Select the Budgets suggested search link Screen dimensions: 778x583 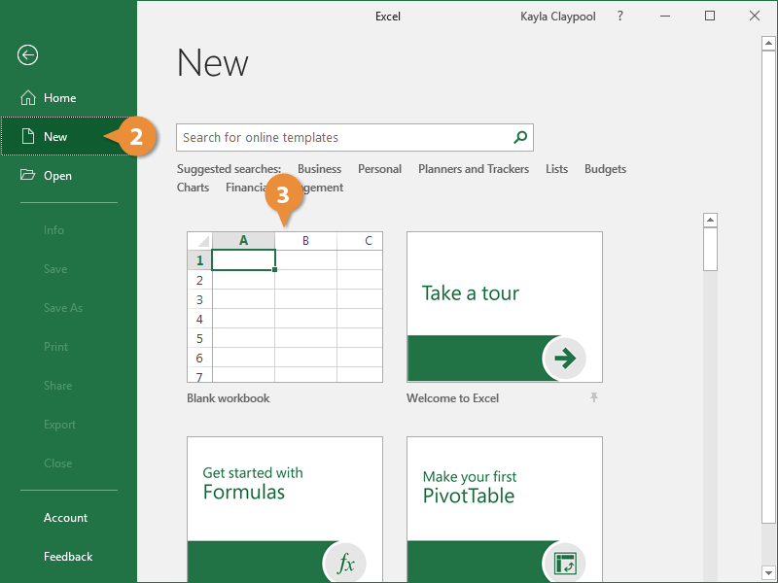tap(604, 168)
